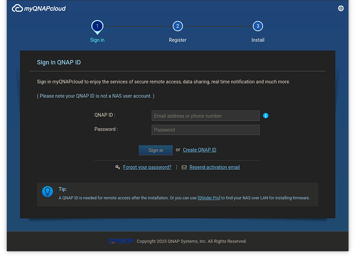Click the Install step label
The width and height of the screenshot is (355, 258).
258,40
